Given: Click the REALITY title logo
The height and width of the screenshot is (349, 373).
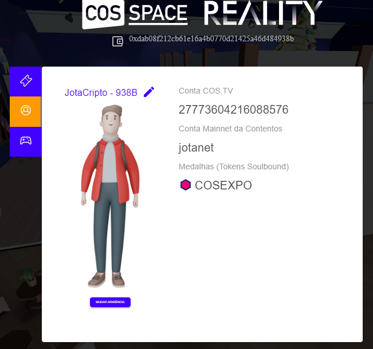Looking at the screenshot, I should (x=264, y=13).
